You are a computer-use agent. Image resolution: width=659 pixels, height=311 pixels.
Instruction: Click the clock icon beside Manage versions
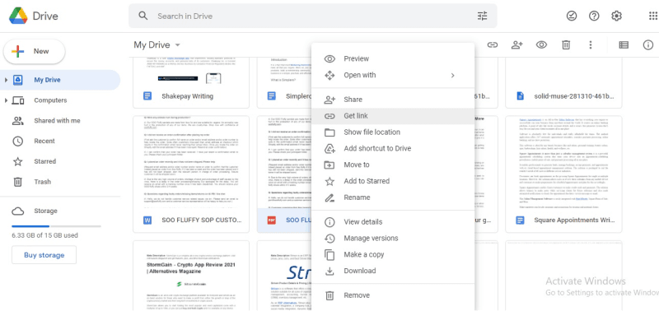(329, 239)
